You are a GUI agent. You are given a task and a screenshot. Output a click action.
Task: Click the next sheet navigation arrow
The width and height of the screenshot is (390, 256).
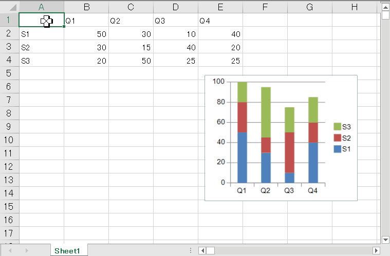coord(27,250)
